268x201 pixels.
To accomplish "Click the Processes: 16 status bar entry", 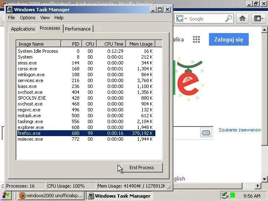I will [26, 186].
